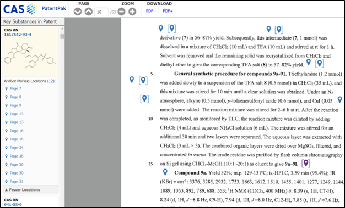
Task: Click bracketed pin beside 'atmosphere, alkyne' line
Action: [x=144, y=99]
